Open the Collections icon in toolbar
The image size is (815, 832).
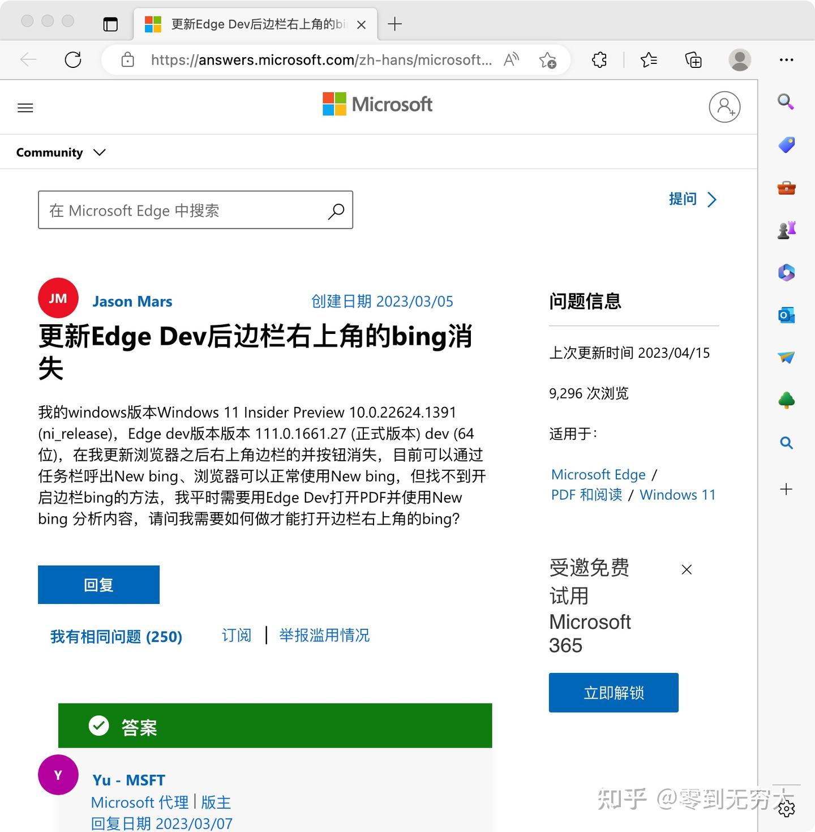tap(694, 59)
